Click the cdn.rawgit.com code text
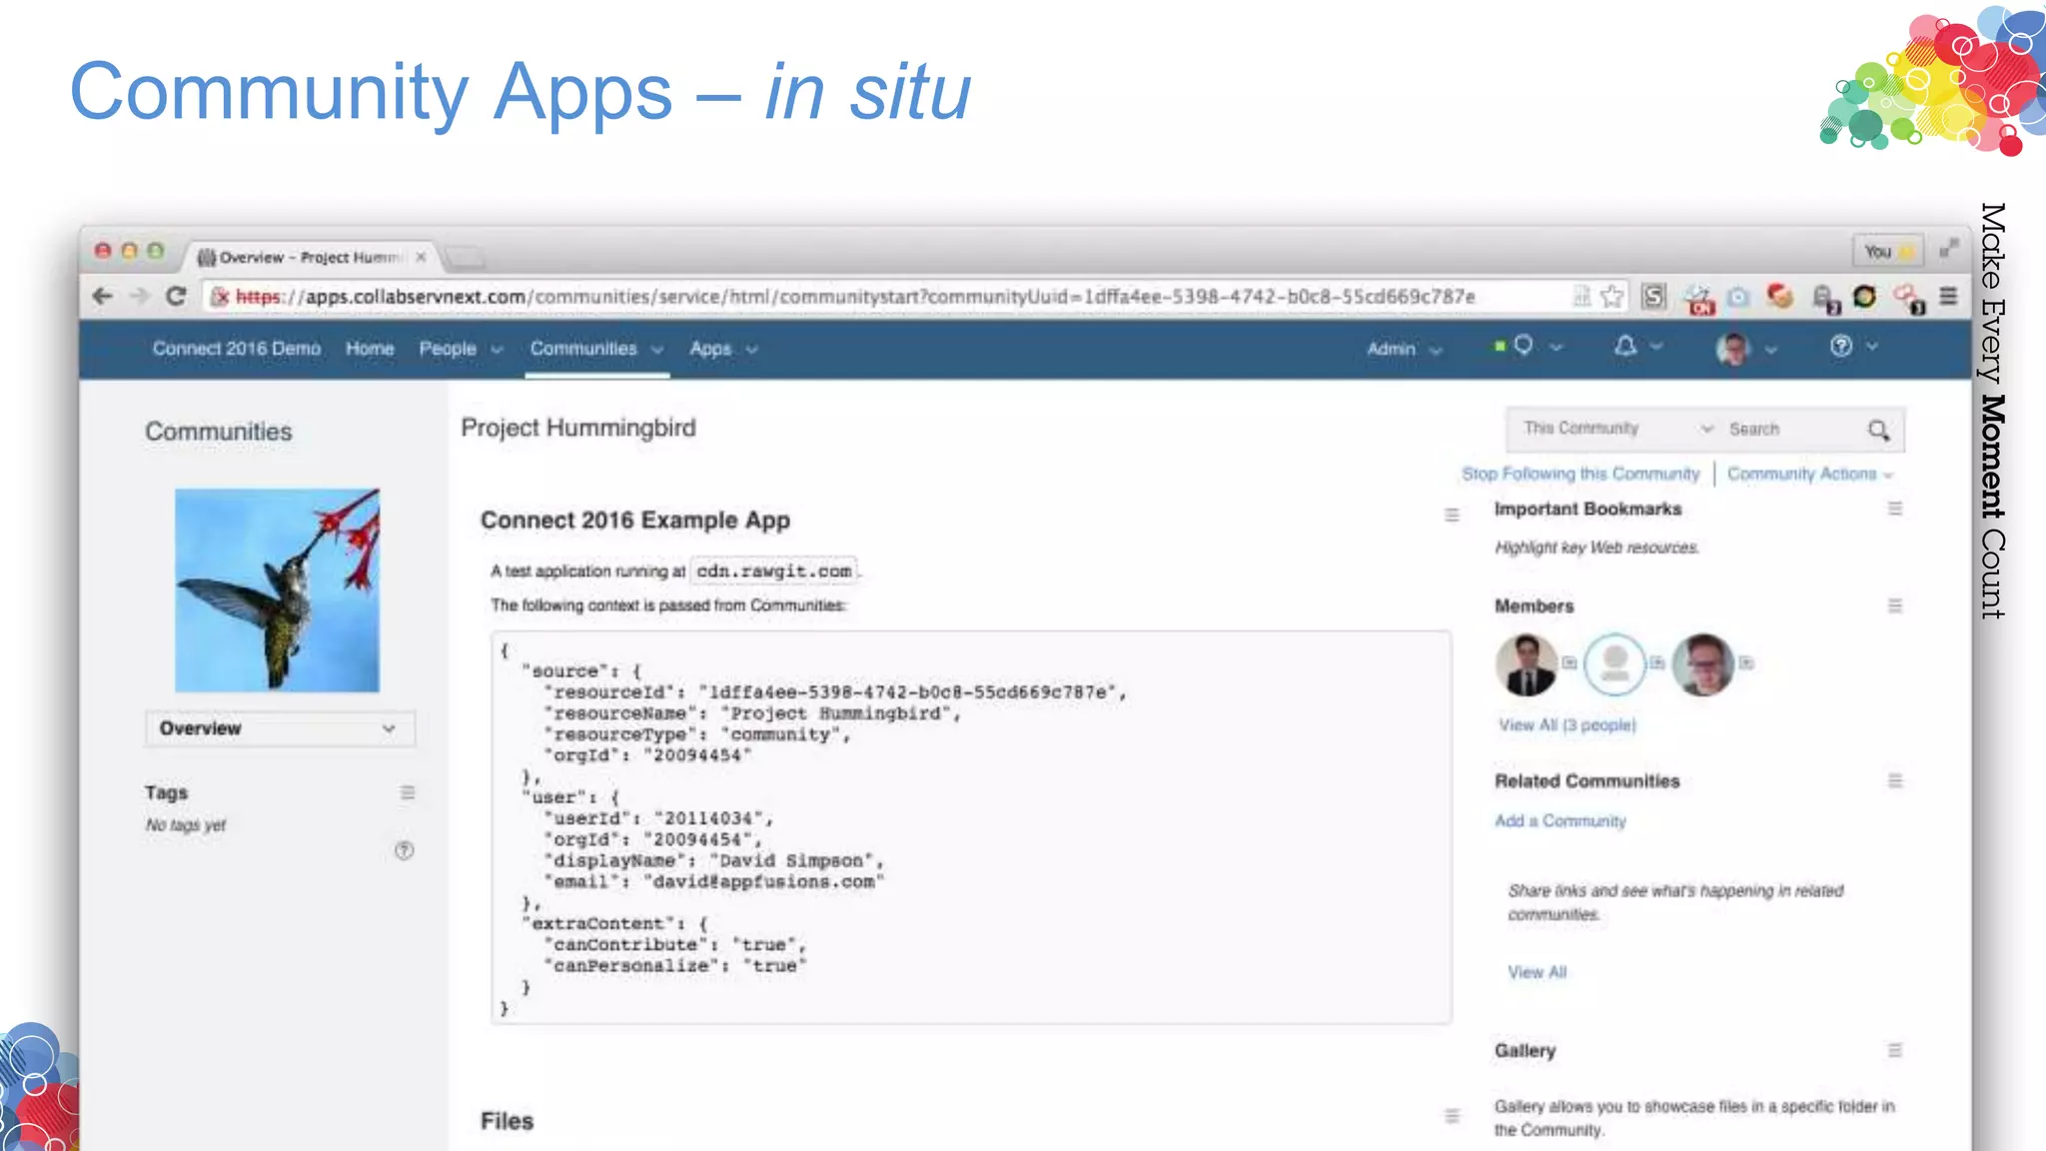This screenshot has width=2046, height=1151. (774, 571)
